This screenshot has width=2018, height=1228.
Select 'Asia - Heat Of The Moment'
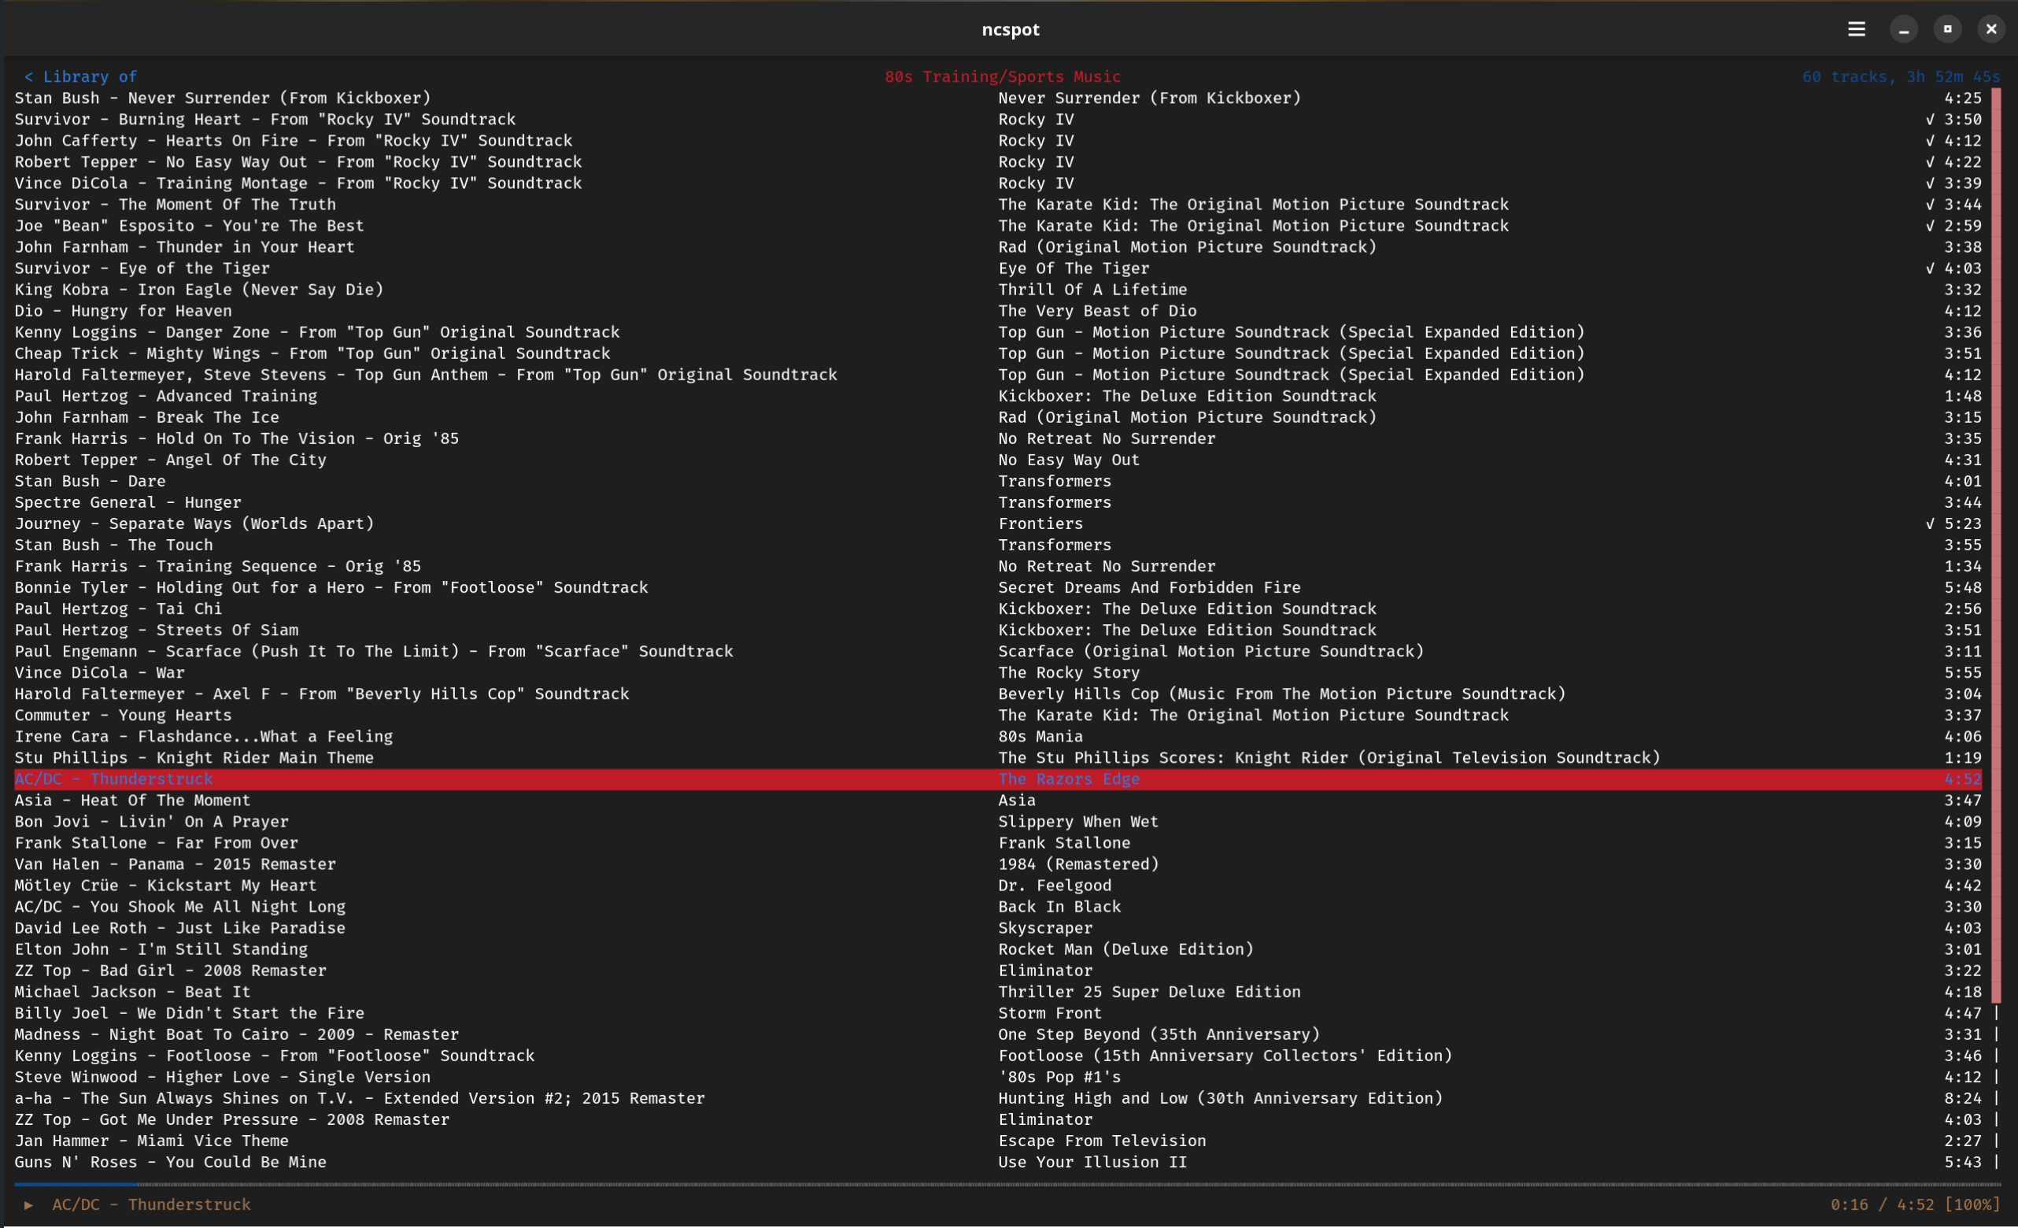(998, 801)
